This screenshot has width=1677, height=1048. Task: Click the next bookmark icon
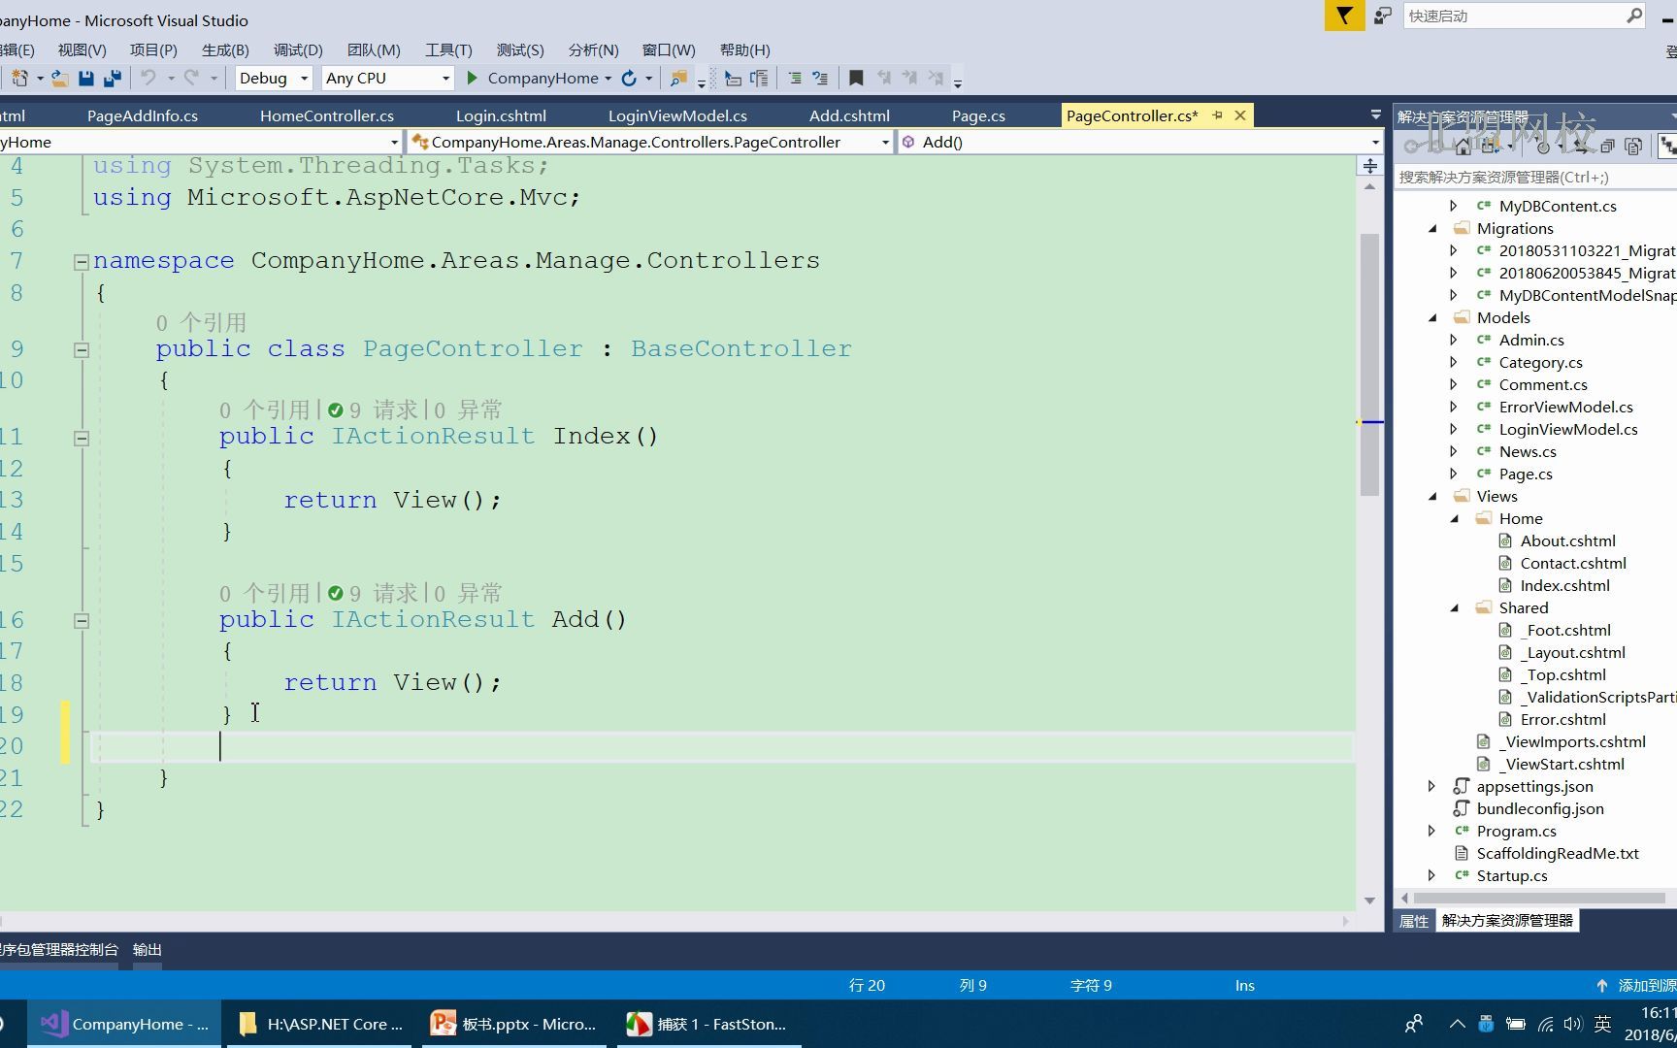(909, 78)
